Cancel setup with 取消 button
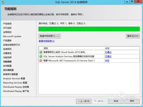The width and height of the screenshot is (143, 107). click(x=116, y=101)
